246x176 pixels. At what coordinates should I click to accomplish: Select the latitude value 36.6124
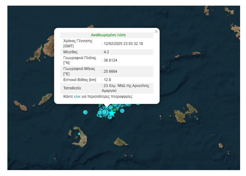(x=110, y=60)
